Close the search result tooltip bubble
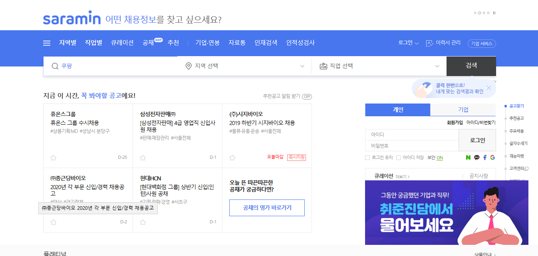This screenshot has width=538, height=256. (489, 88)
